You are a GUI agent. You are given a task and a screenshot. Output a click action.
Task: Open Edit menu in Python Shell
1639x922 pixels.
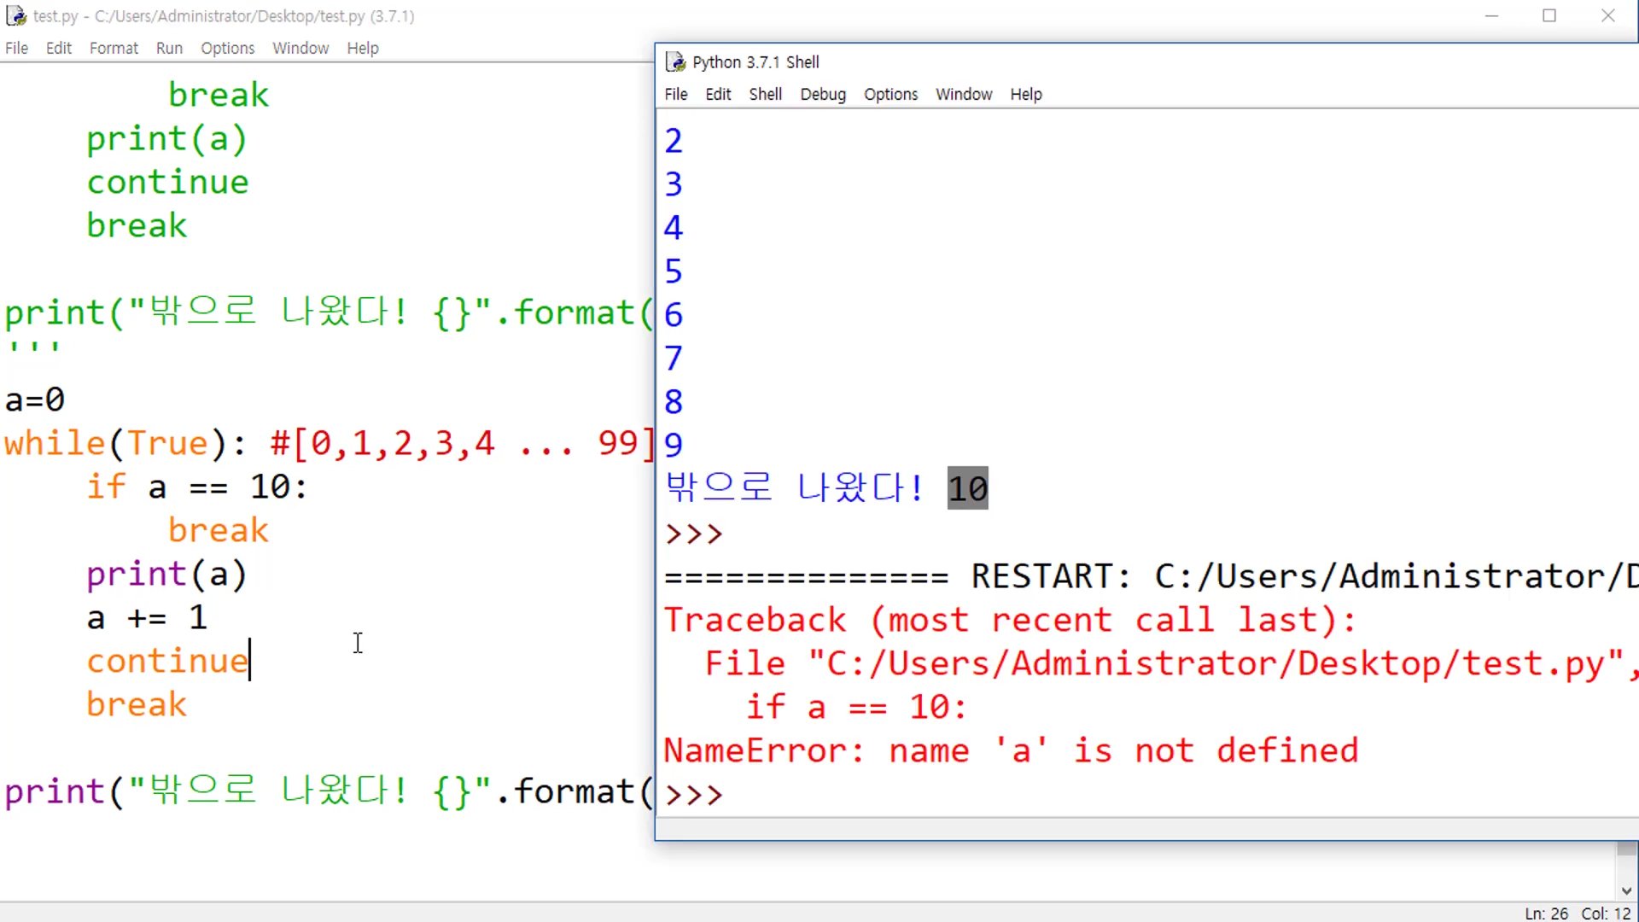tap(718, 94)
